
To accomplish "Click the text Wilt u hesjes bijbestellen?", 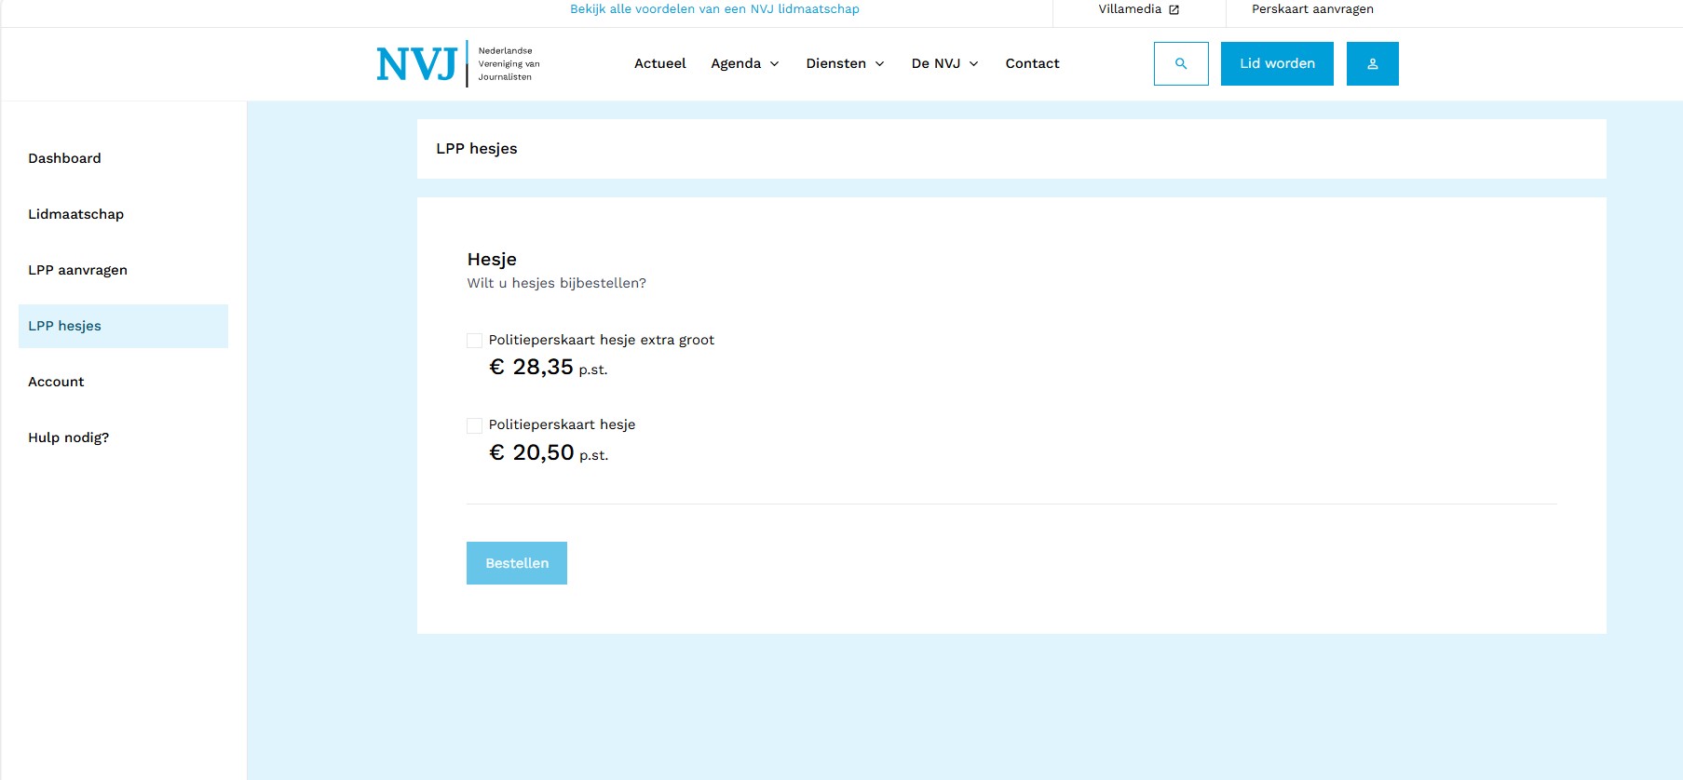I will [x=556, y=283].
